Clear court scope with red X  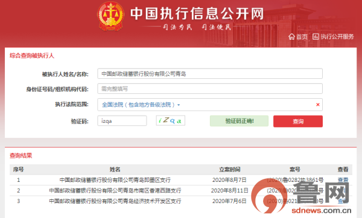coord(318,105)
